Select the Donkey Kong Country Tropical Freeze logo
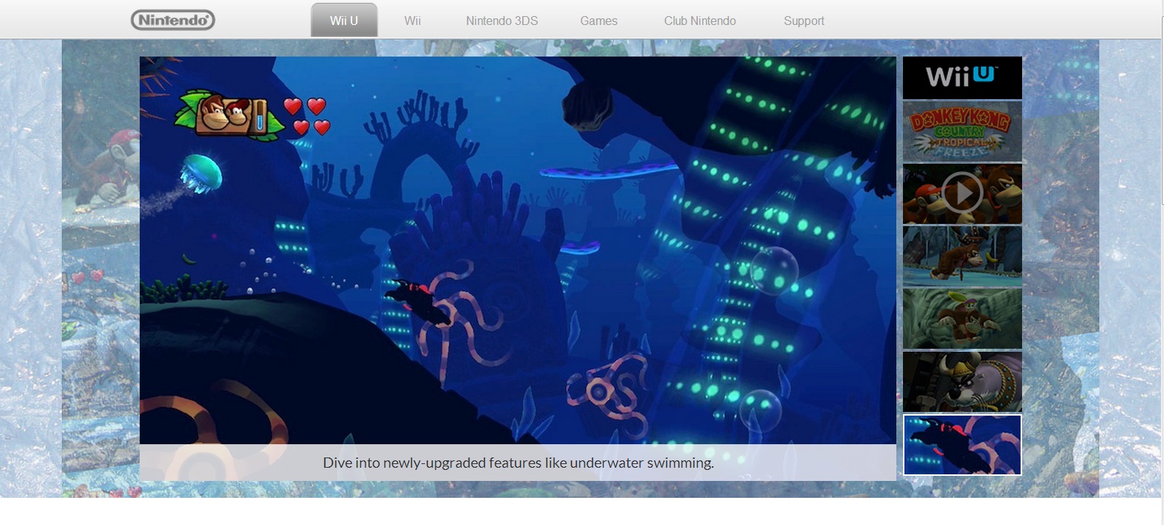 coord(962,131)
